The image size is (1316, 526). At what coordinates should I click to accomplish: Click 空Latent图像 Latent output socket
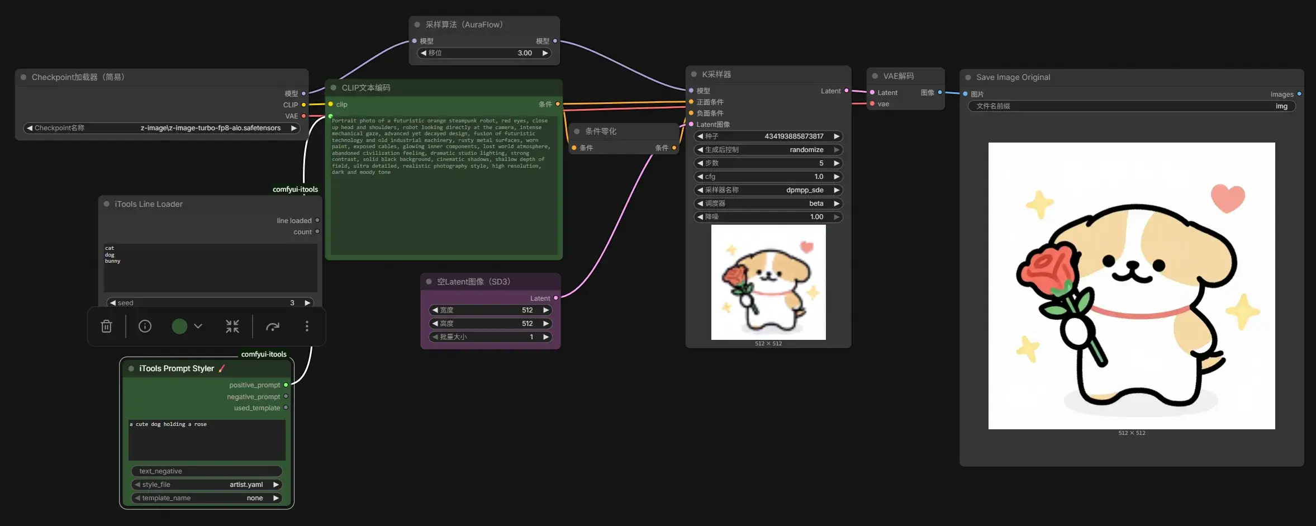point(556,298)
